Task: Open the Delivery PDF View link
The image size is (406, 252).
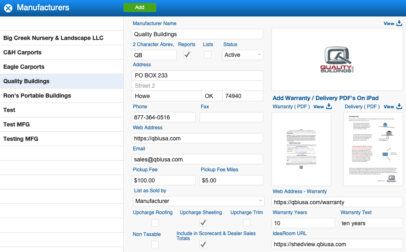Action: click(389, 107)
